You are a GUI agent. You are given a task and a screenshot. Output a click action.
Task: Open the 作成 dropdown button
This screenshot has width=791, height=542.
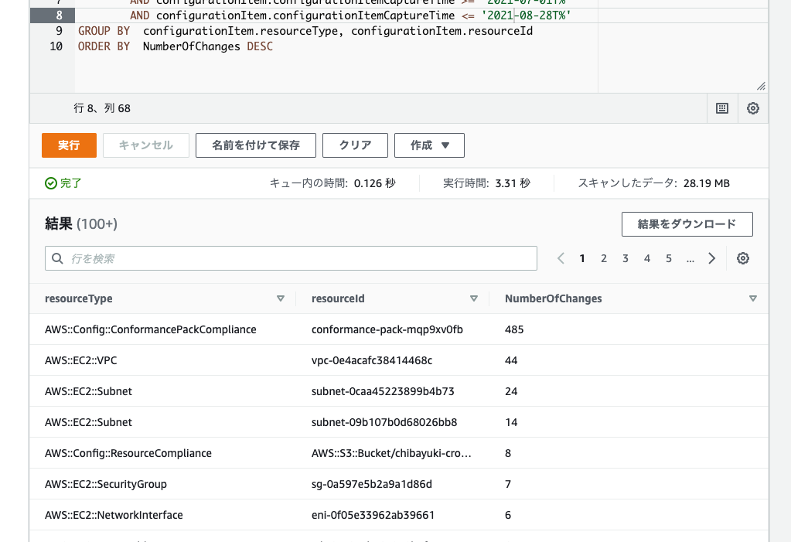(429, 145)
